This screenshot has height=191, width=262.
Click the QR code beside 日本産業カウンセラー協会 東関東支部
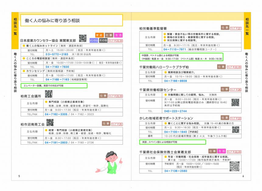click(x=83, y=38)
